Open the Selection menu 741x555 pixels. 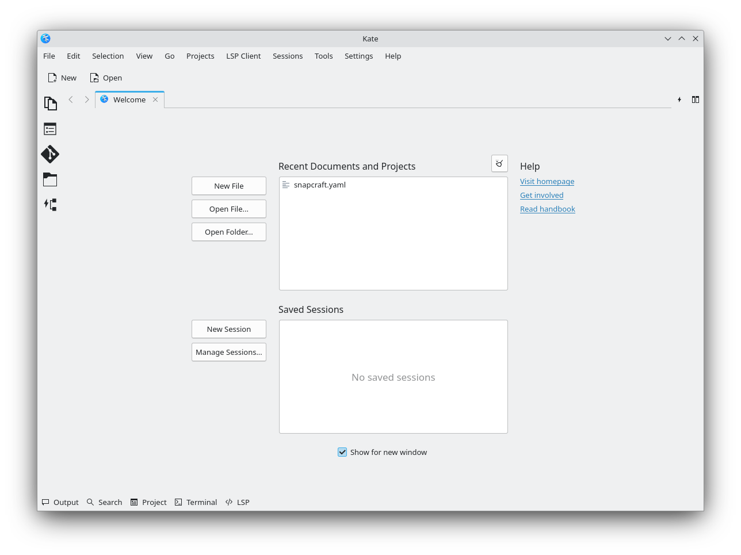point(108,56)
